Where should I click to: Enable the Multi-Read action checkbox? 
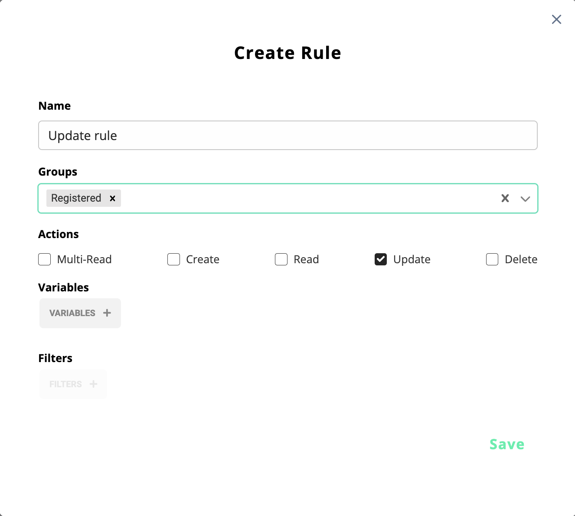click(45, 259)
